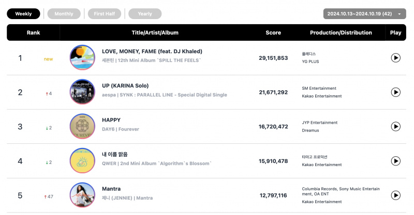Expand the week 2024.10.13~2024.10.19 dropdown
The width and height of the screenshot is (414, 215).
coord(365,14)
